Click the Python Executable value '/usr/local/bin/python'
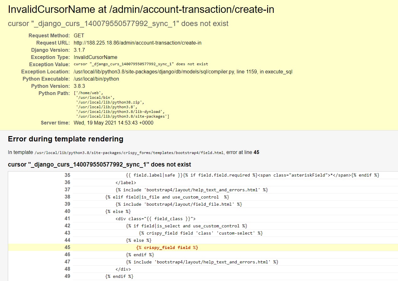 [96, 79]
